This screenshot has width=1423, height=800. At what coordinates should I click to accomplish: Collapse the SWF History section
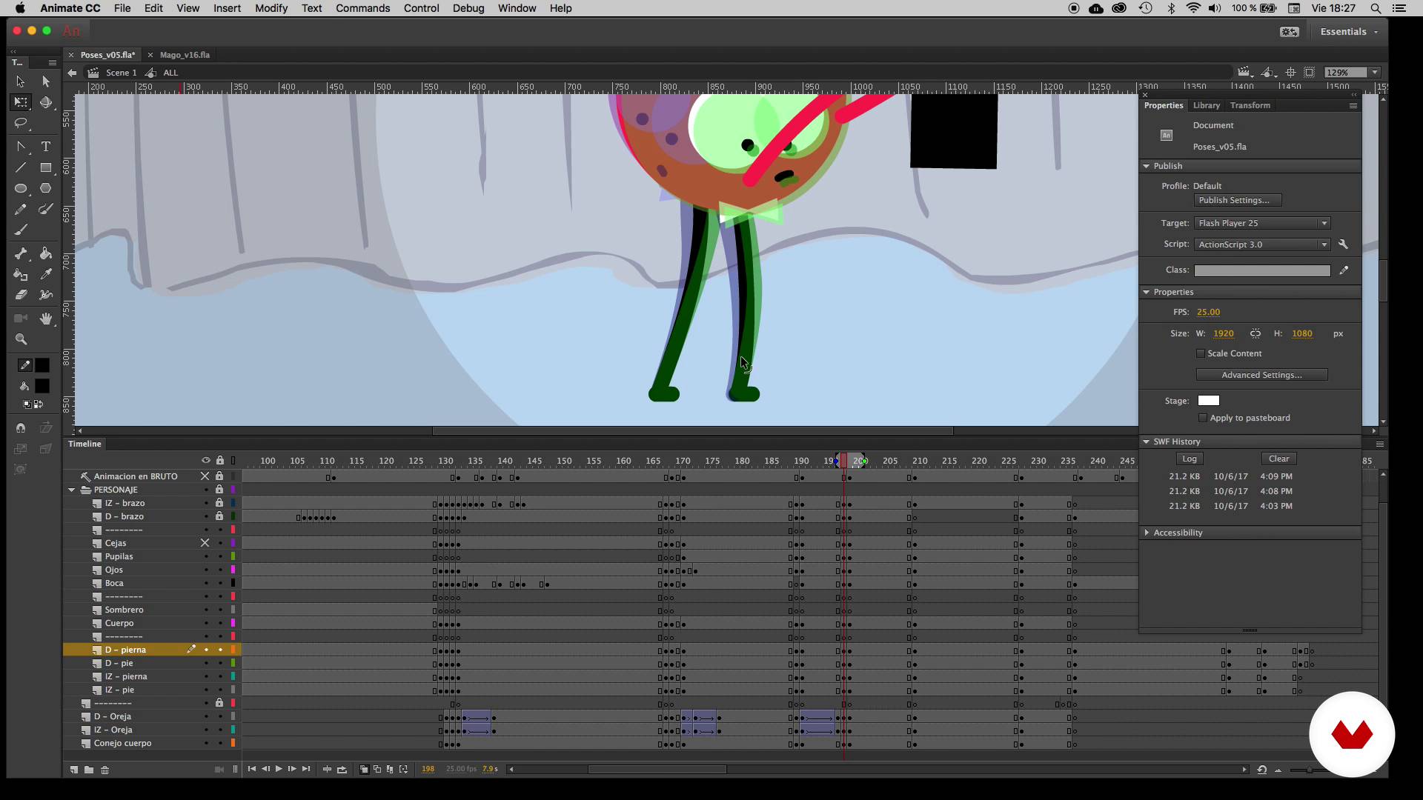(1147, 442)
